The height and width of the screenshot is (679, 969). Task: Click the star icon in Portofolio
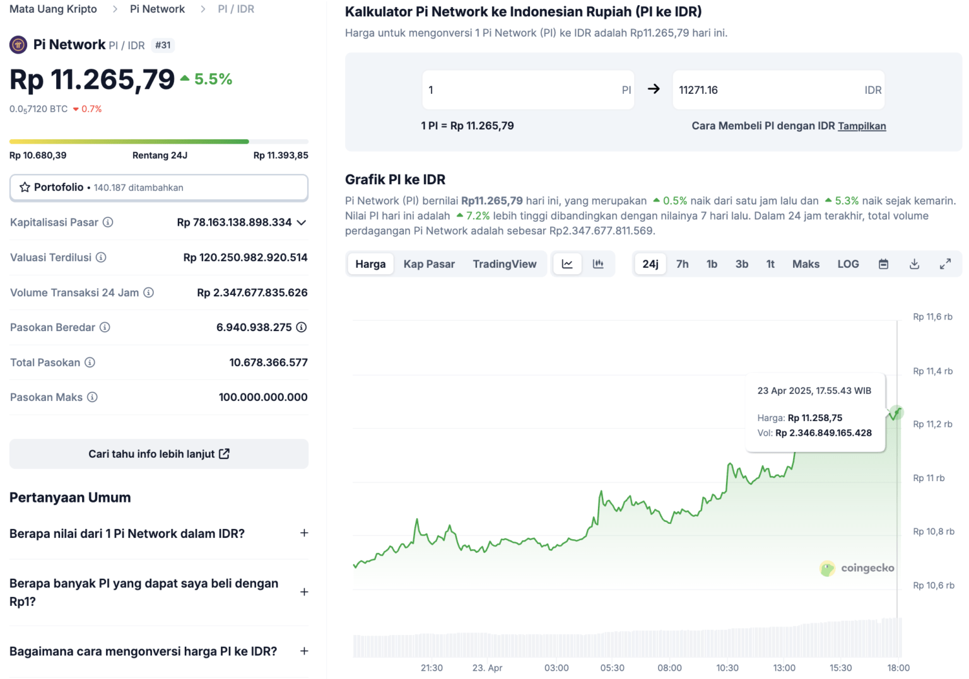pyautogui.click(x=25, y=187)
